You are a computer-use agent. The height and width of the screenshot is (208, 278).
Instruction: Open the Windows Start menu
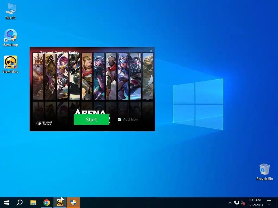[x=7, y=203]
